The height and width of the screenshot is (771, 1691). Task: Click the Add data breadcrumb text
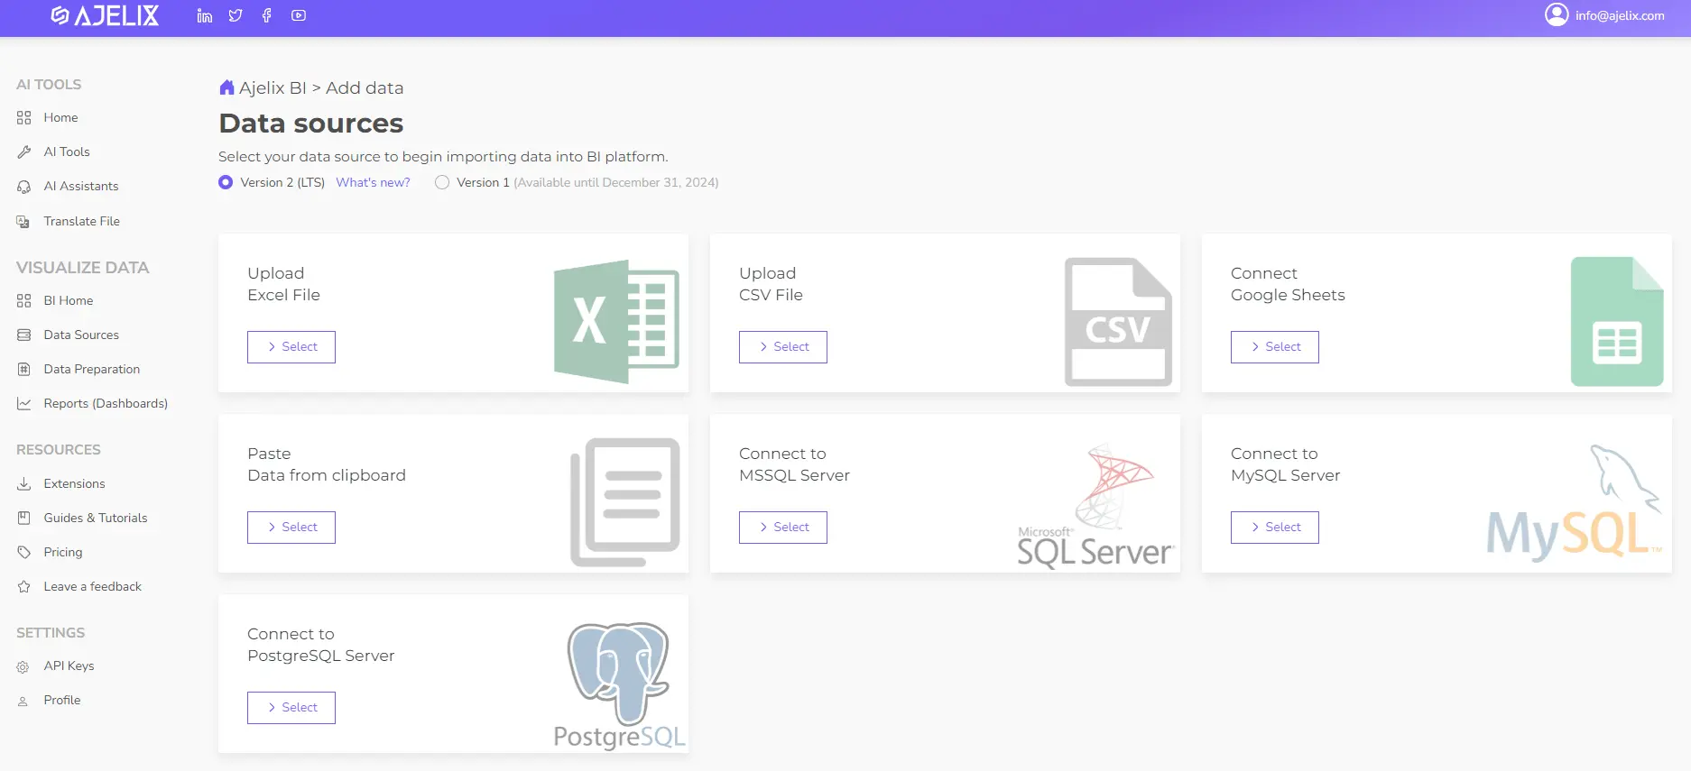point(365,87)
